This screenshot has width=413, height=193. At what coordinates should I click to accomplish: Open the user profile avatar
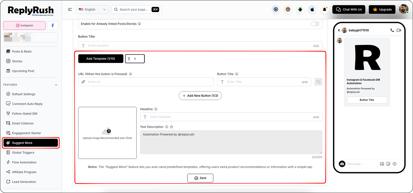click(x=404, y=9)
